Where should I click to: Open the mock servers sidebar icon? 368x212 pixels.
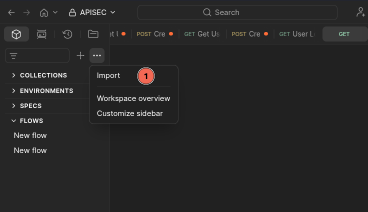point(42,34)
